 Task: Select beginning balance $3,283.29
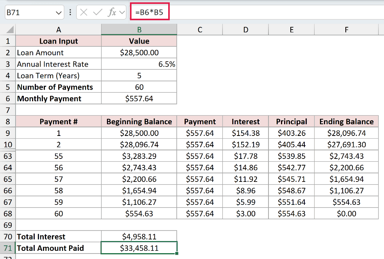[139, 156]
